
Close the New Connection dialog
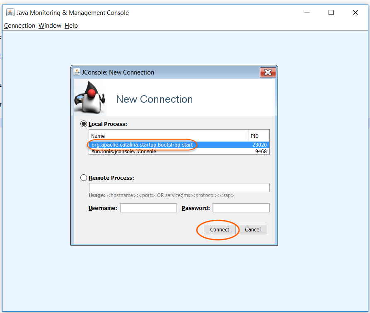pyautogui.click(x=268, y=72)
